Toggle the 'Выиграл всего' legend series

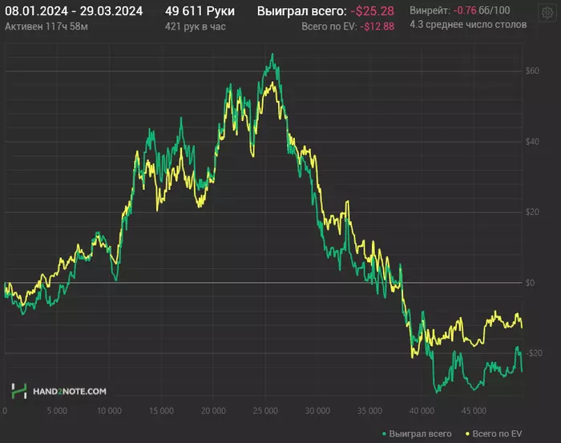[417, 433]
